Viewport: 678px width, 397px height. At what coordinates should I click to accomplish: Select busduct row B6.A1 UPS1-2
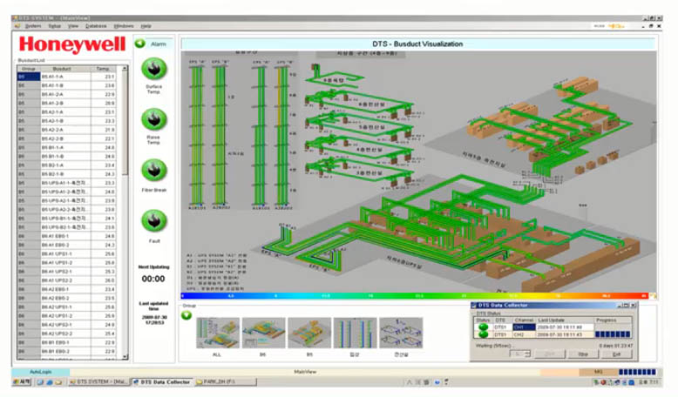click(66, 263)
